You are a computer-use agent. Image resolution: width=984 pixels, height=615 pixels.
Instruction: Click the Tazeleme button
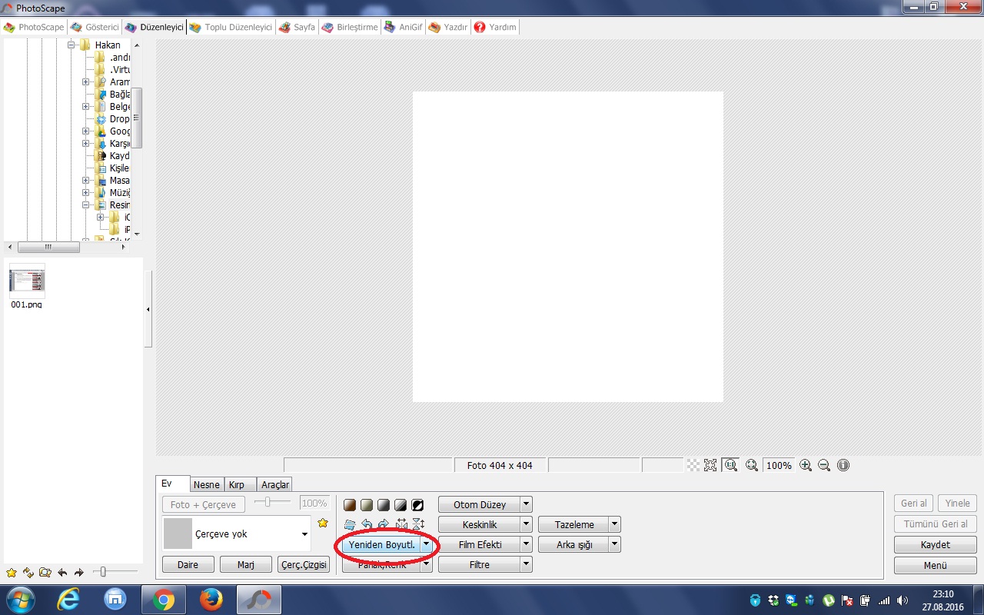coord(574,525)
